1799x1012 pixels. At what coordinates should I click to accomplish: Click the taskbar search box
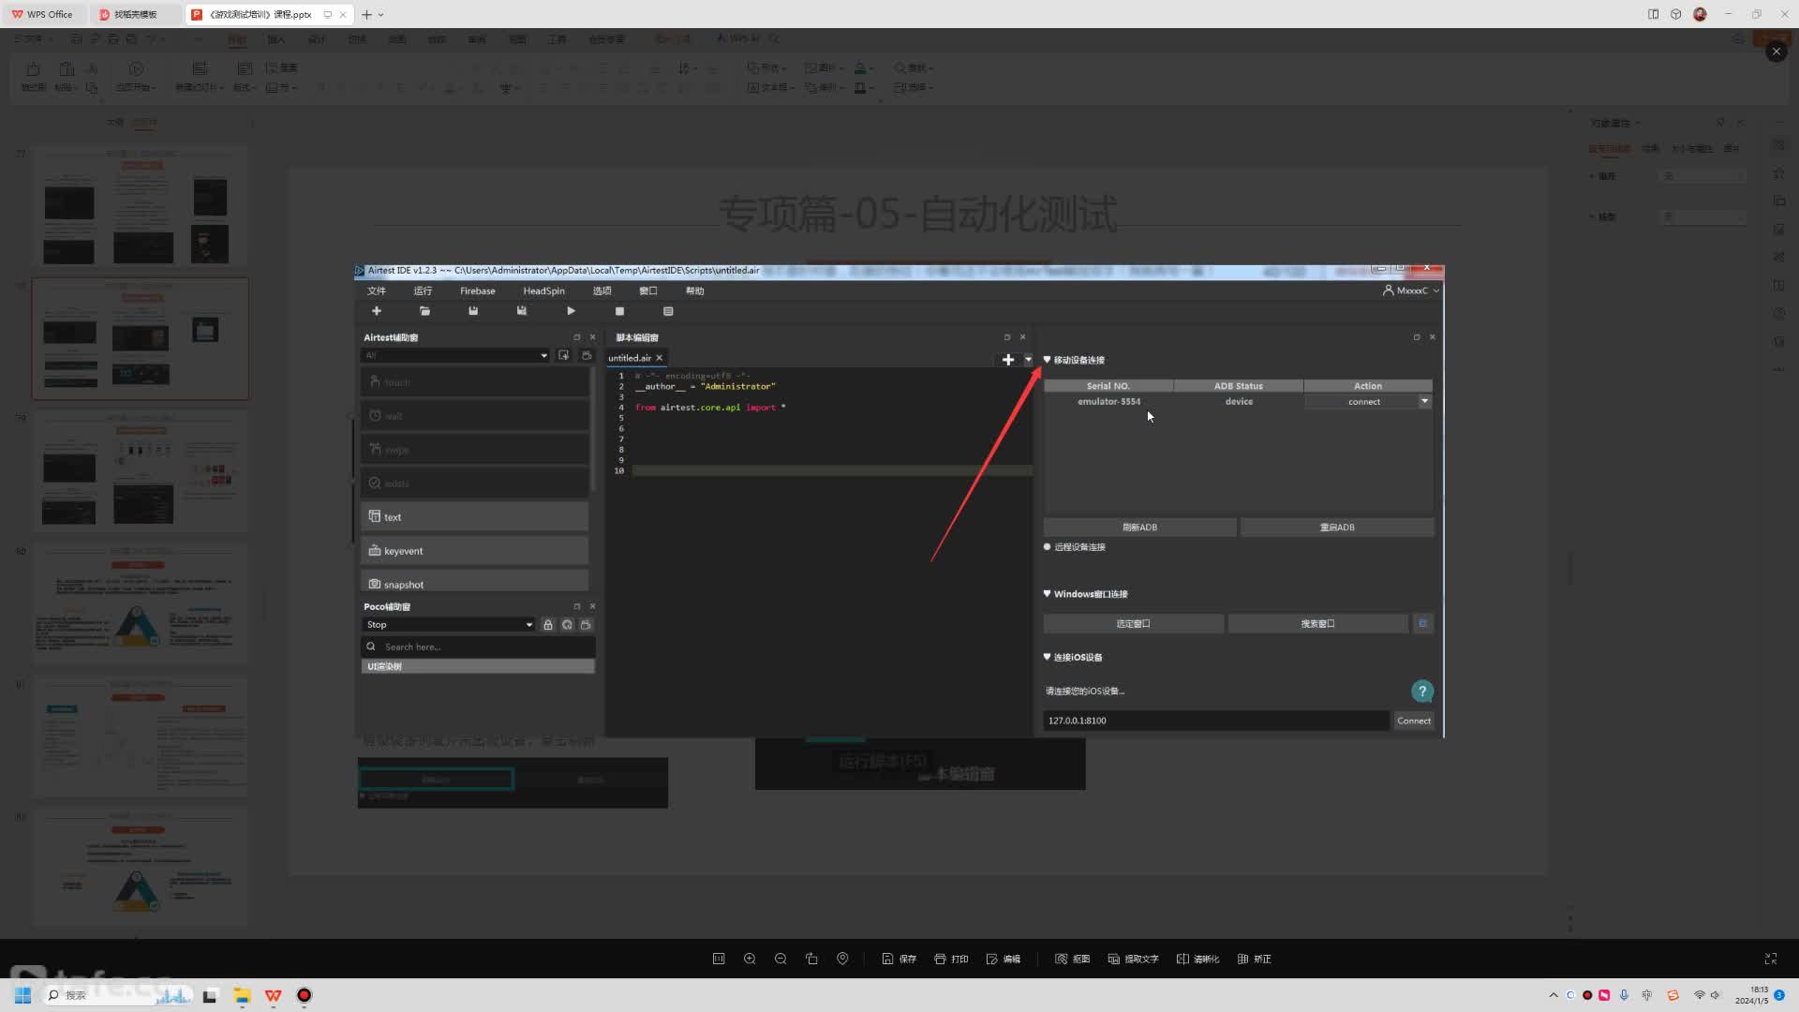pyautogui.click(x=117, y=995)
